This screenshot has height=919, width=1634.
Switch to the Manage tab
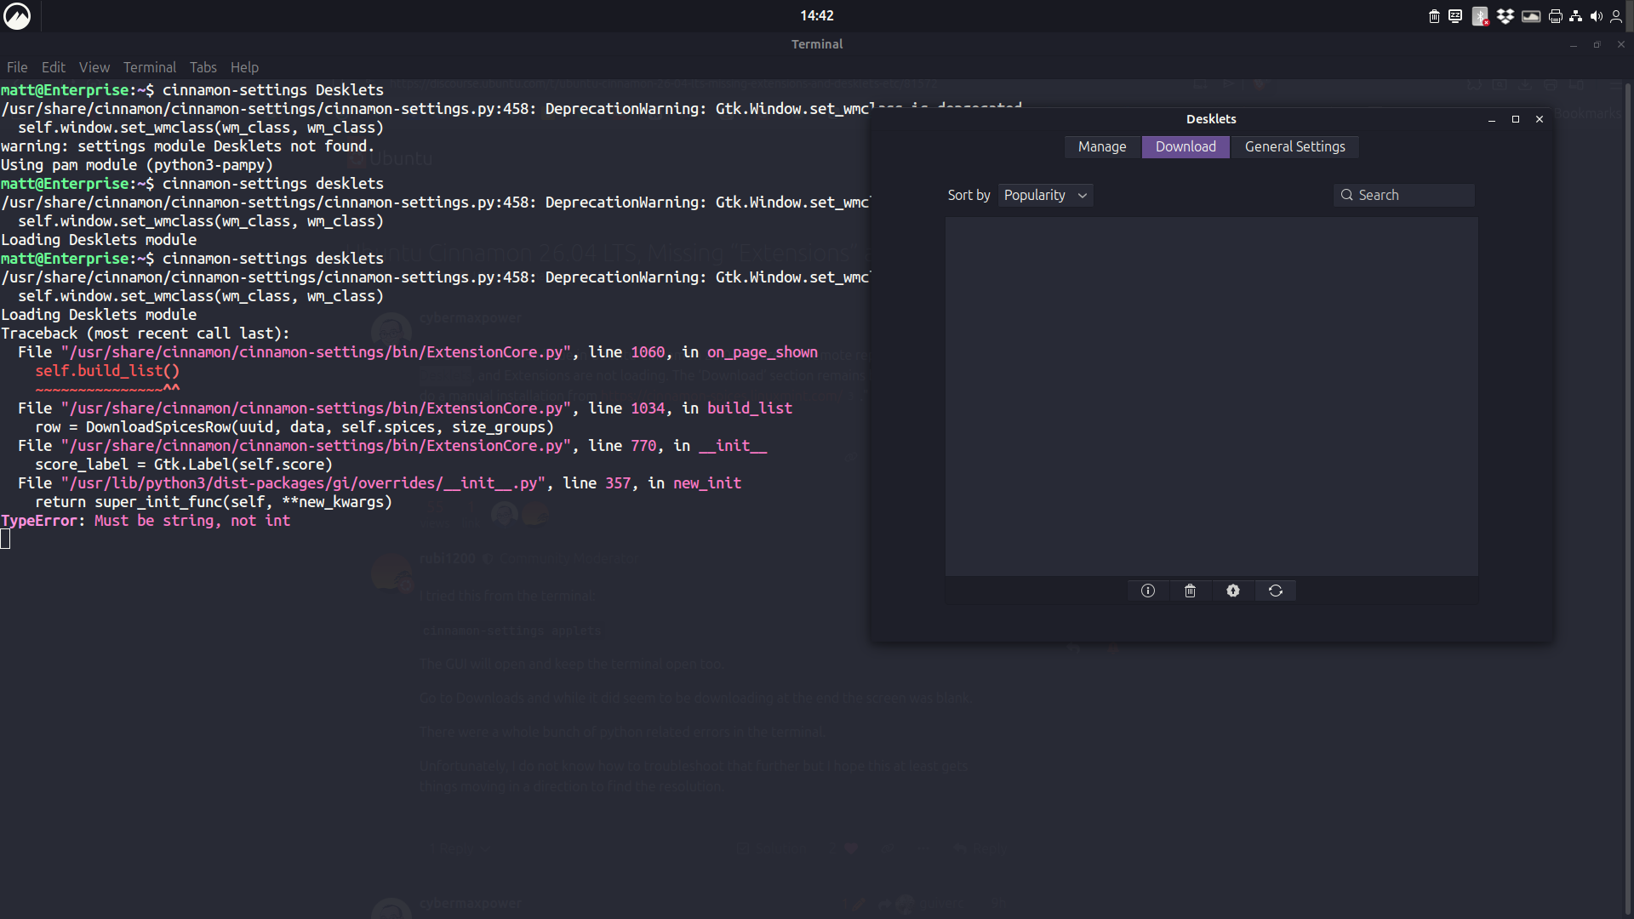pyautogui.click(x=1102, y=146)
